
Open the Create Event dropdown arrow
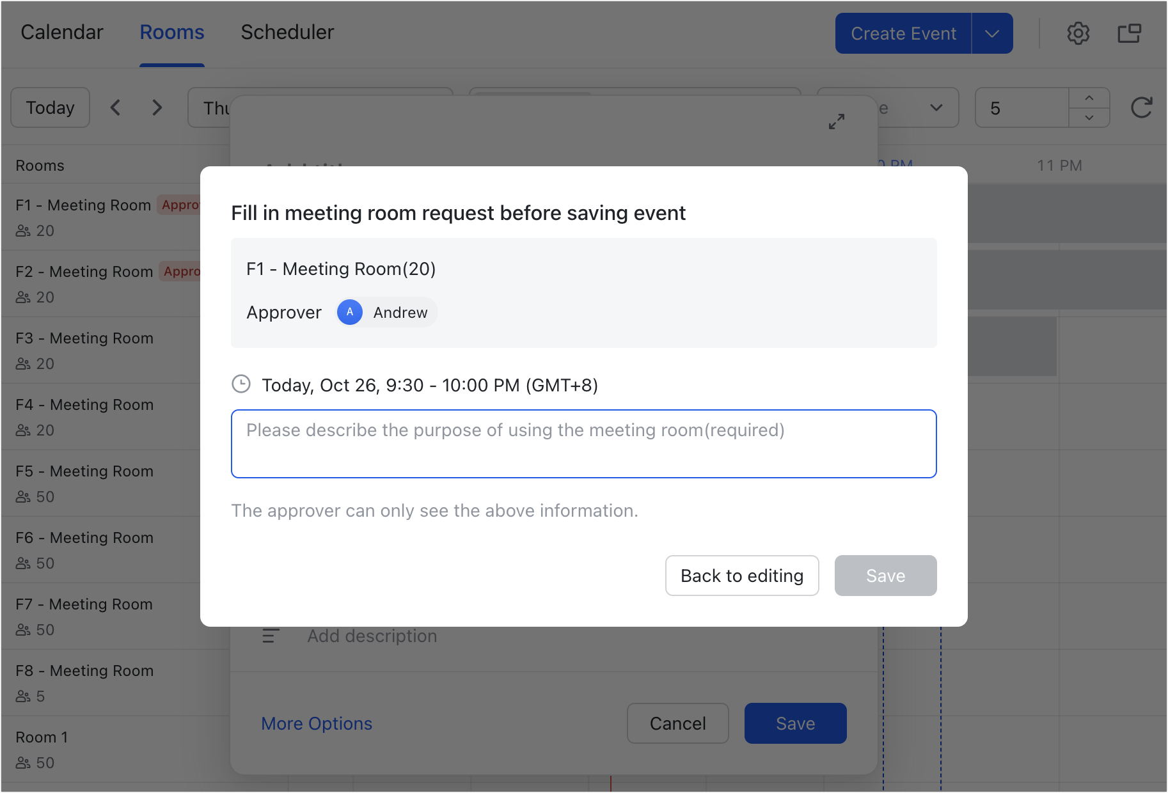991,33
